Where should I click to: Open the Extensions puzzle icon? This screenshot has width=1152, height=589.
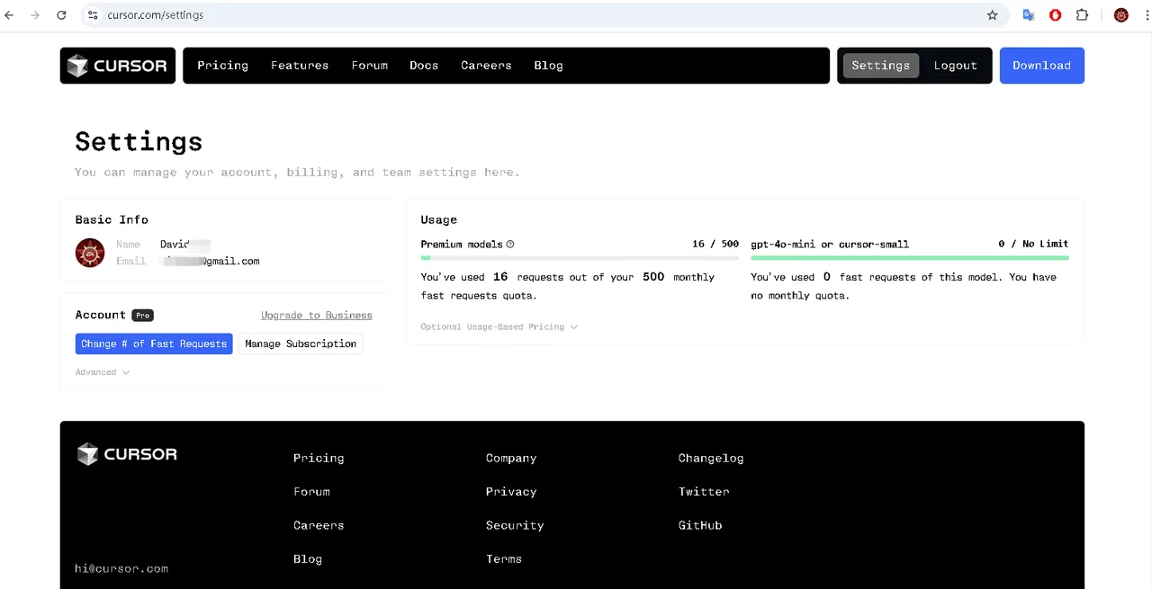pos(1083,15)
